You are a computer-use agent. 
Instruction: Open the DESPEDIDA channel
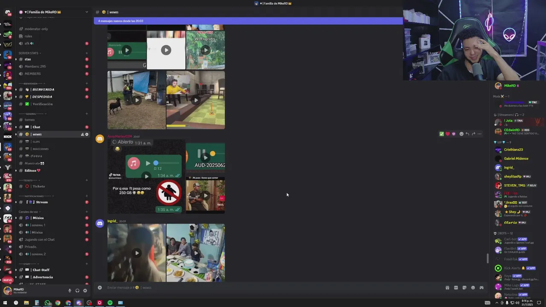[53, 97]
